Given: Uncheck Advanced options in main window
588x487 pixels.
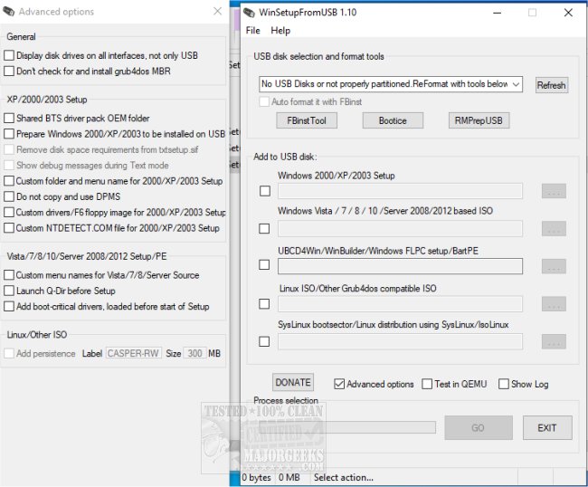Looking at the screenshot, I should [339, 384].
